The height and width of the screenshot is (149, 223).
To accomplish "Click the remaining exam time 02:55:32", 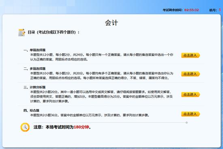I will 191,10.
